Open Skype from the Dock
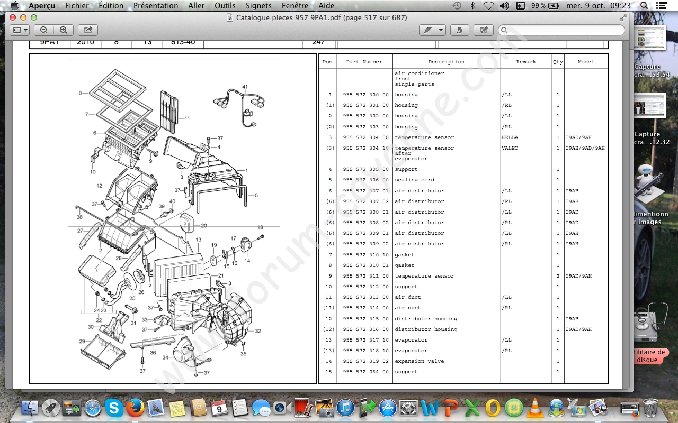This screenshot has width=678, height=423. pyautogui.click(x=114, y=408)
